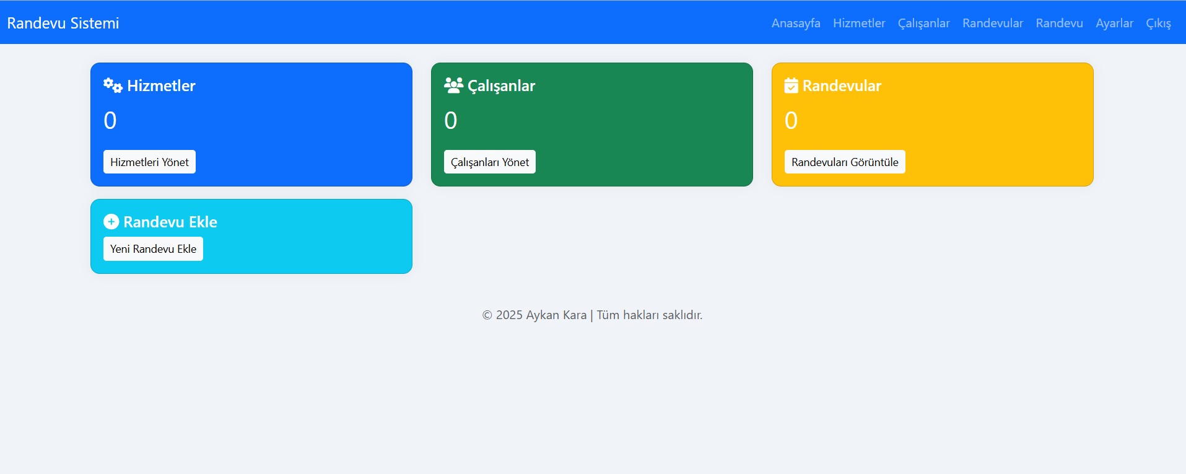Click the zero count on Randevular card
Viewport: 1186px width, 474px height.
coord(791,120)
